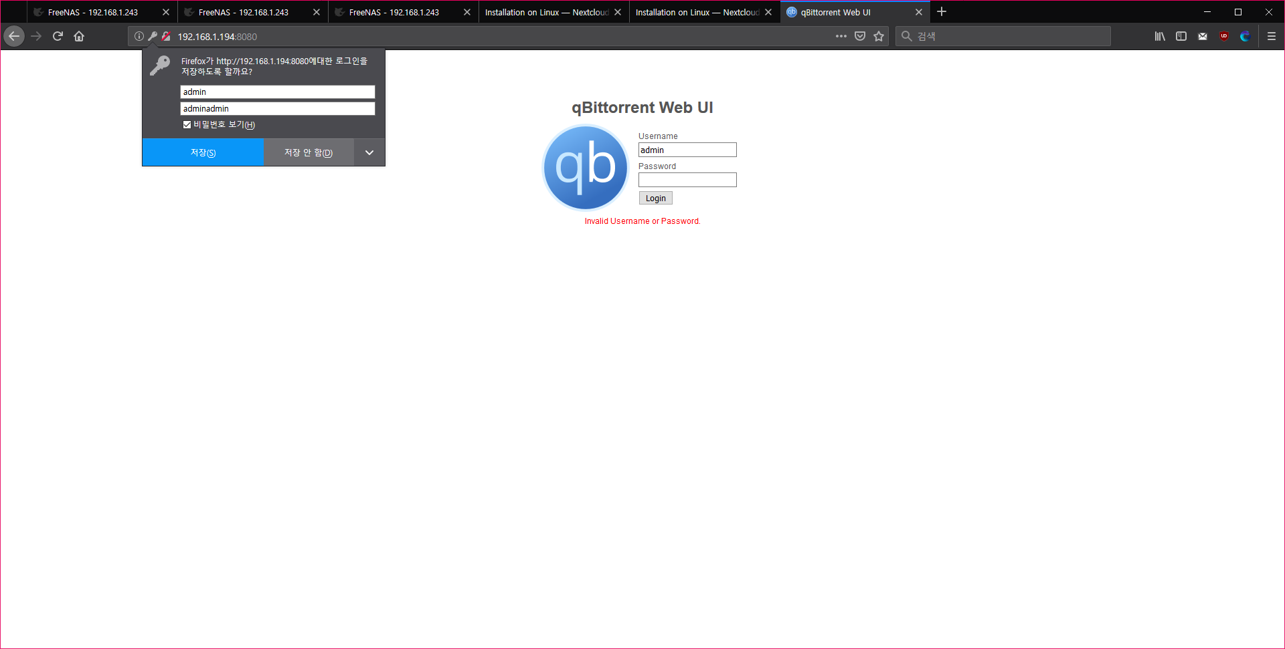Bookmark this page with the star
This screenshot has height=649, width=1285.
879,36
